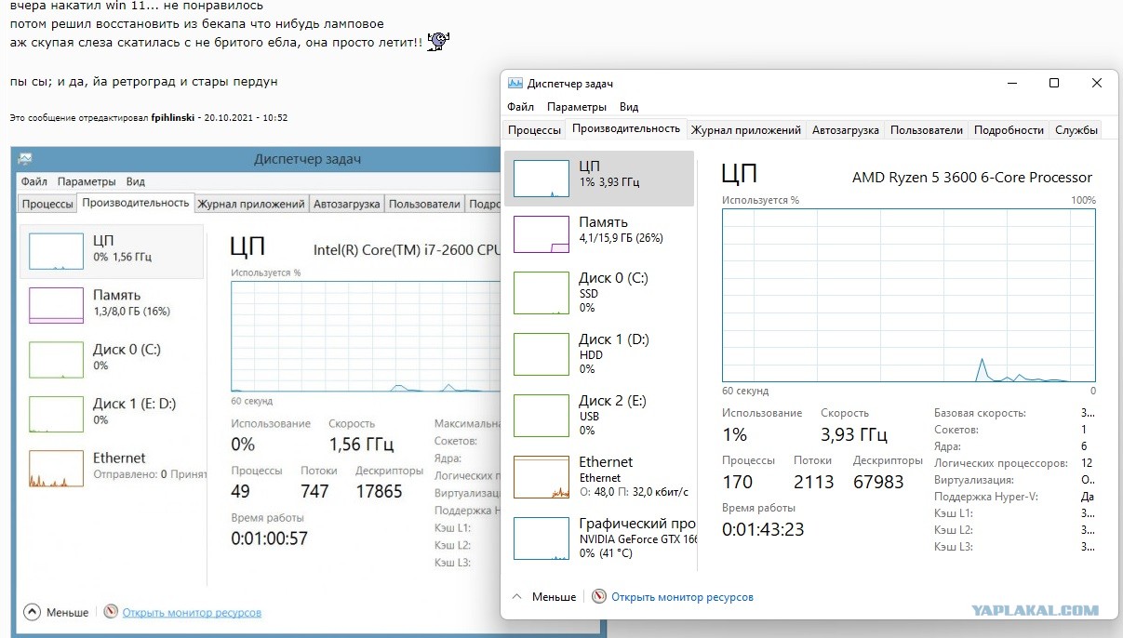Click the Логических процессоров value 12
Screen dimensions: 1123x638
tap(1087, 463)
